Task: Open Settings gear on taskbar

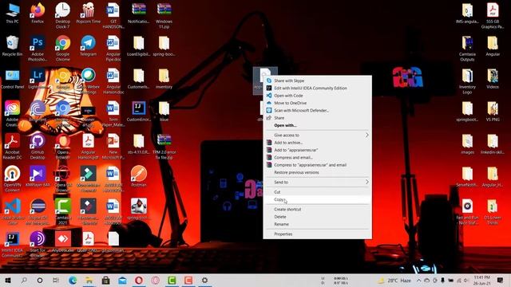Action: pos(204,280)
